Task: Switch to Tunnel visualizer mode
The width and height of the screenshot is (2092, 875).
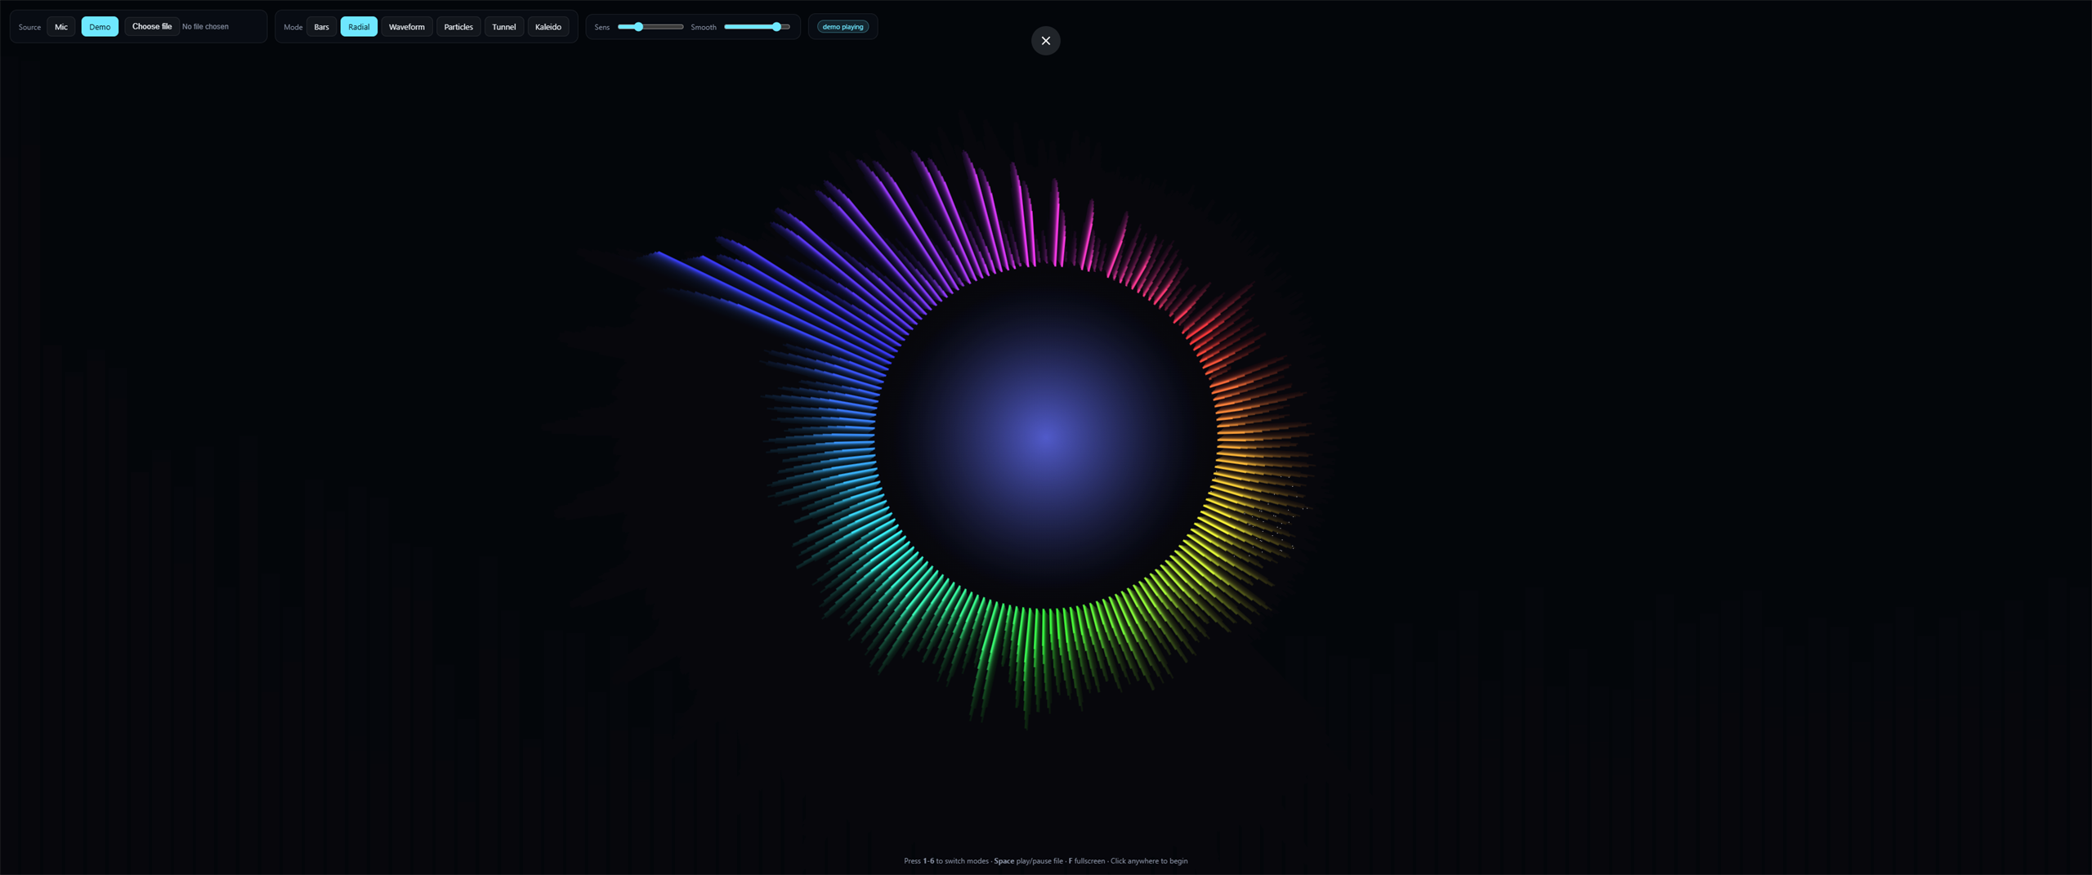Action: tap(504, 27)
